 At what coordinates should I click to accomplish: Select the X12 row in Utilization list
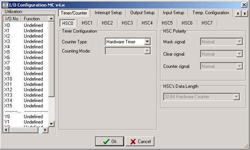(x=26, y=90)
